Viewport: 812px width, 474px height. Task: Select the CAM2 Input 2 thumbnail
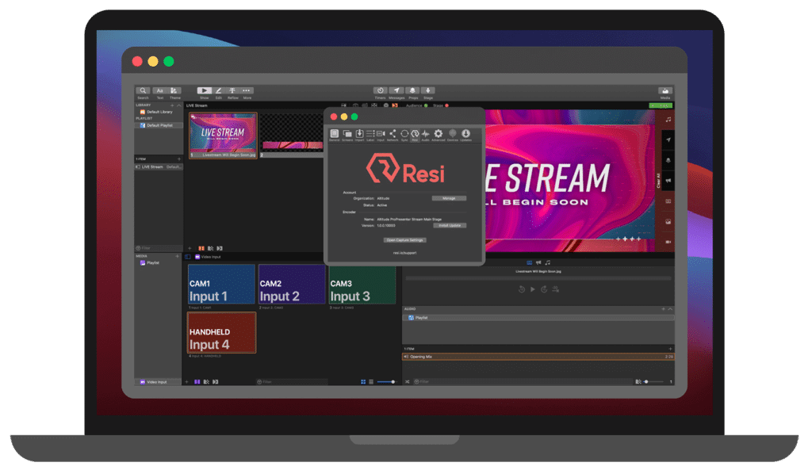tap(291, 284)
